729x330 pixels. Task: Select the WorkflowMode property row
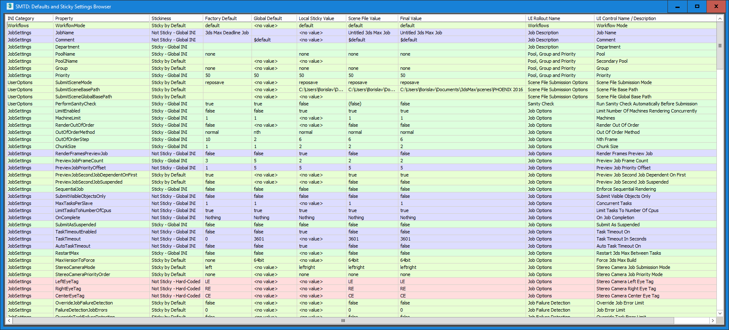point(70,26)
